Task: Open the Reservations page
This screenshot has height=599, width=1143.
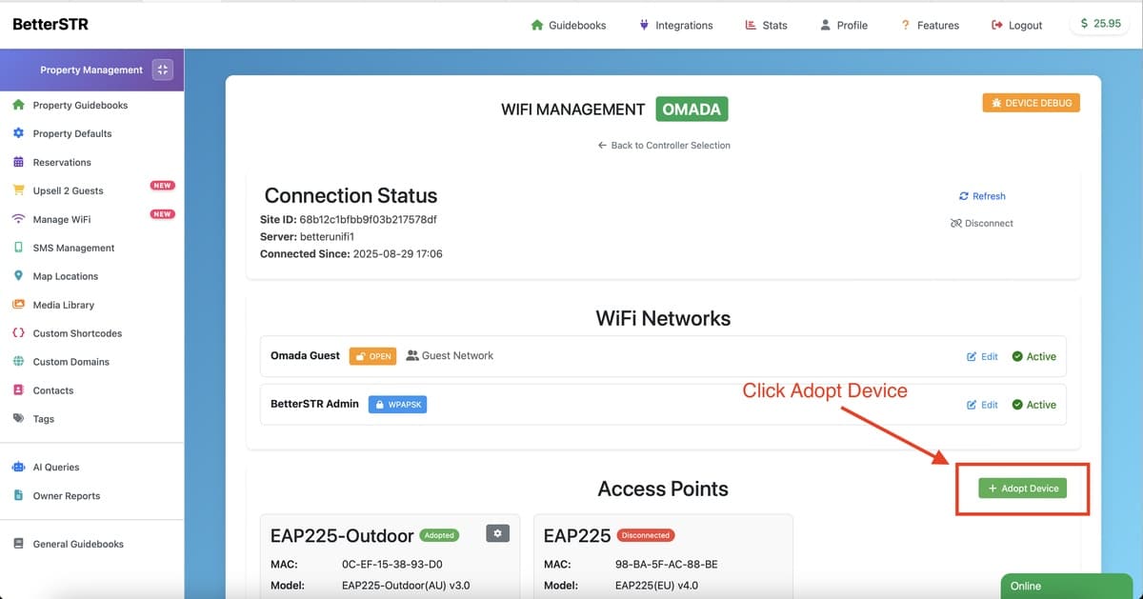Action: 62,162
